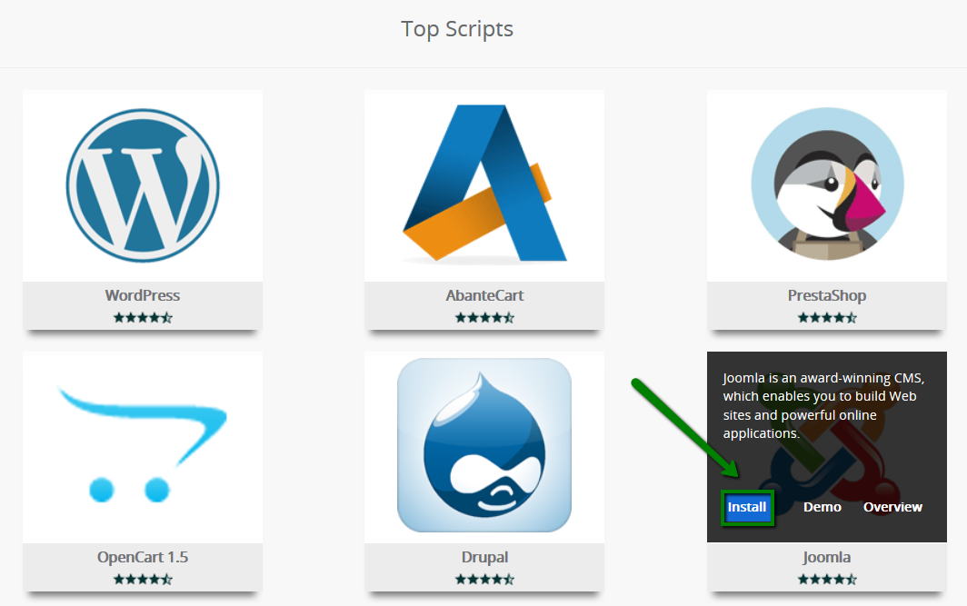Screen dimensions: 967x606
Task: Click the AbanteCart star rating
Action: point(484,318)
